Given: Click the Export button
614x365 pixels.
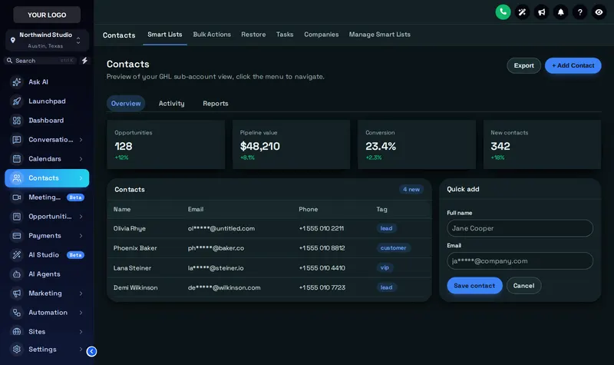Looking at the screenshot, I should [x=524, y=65].
